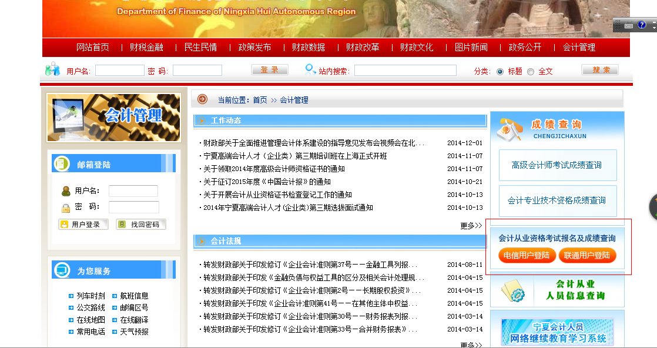Viewport: 657px width, 348px height.
Task: Click the 电信用户登陆 orange button
Action: (527, 255)
